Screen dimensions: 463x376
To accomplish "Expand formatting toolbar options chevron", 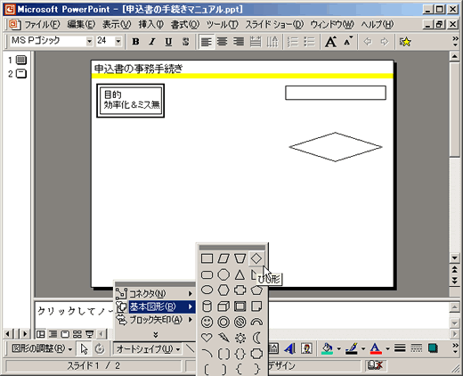I will (455, 41).
